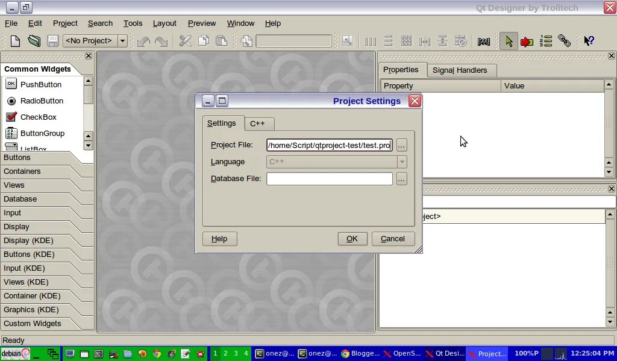Click the Break Layout icon
Screen dimensions: 617x361
pyautogui.click(x=461, y=41)
